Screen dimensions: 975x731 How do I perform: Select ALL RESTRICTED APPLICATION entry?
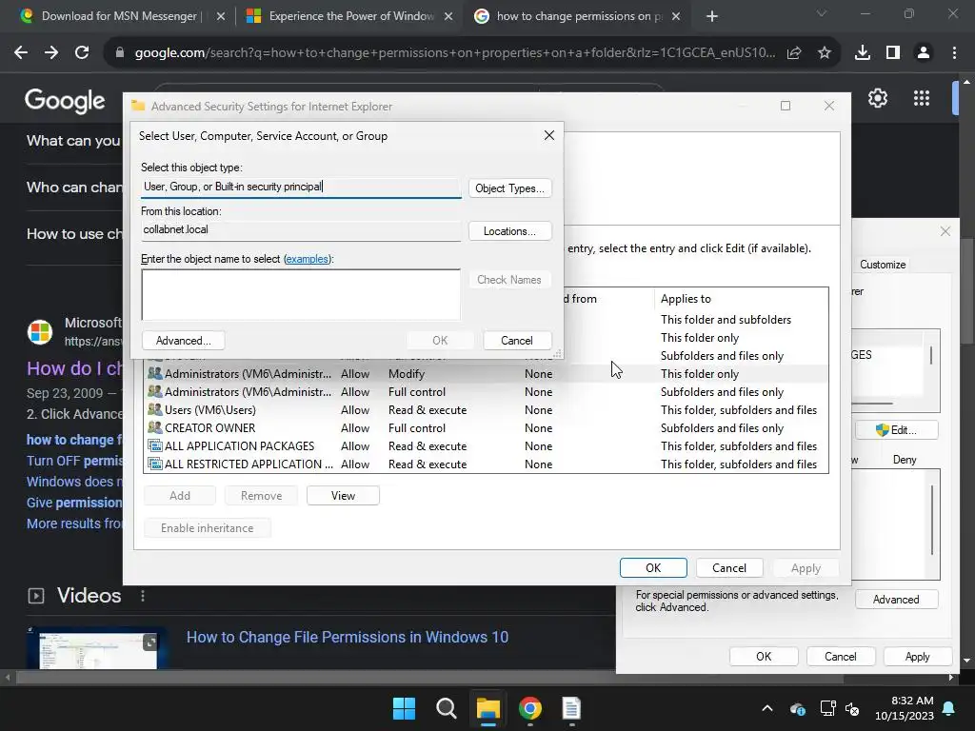tap(486, 464)
